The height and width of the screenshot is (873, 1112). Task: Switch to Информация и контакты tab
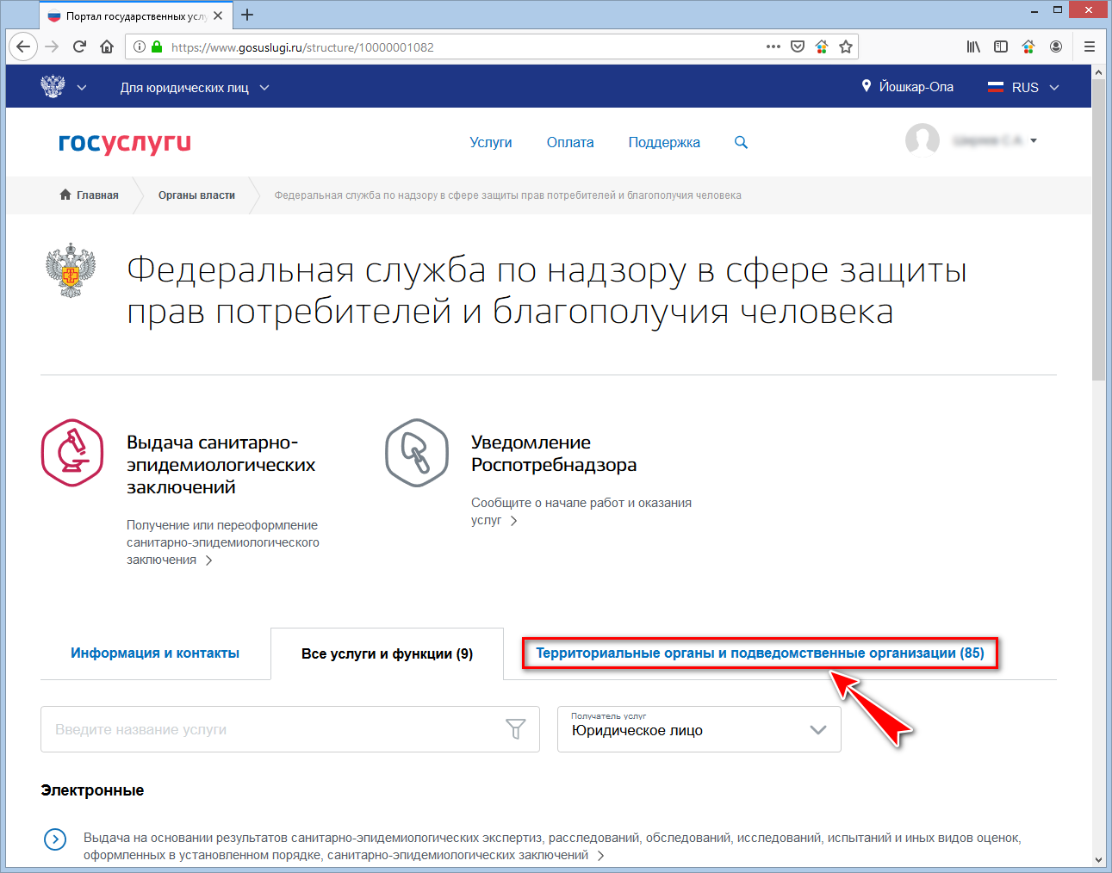pos(155,653)
